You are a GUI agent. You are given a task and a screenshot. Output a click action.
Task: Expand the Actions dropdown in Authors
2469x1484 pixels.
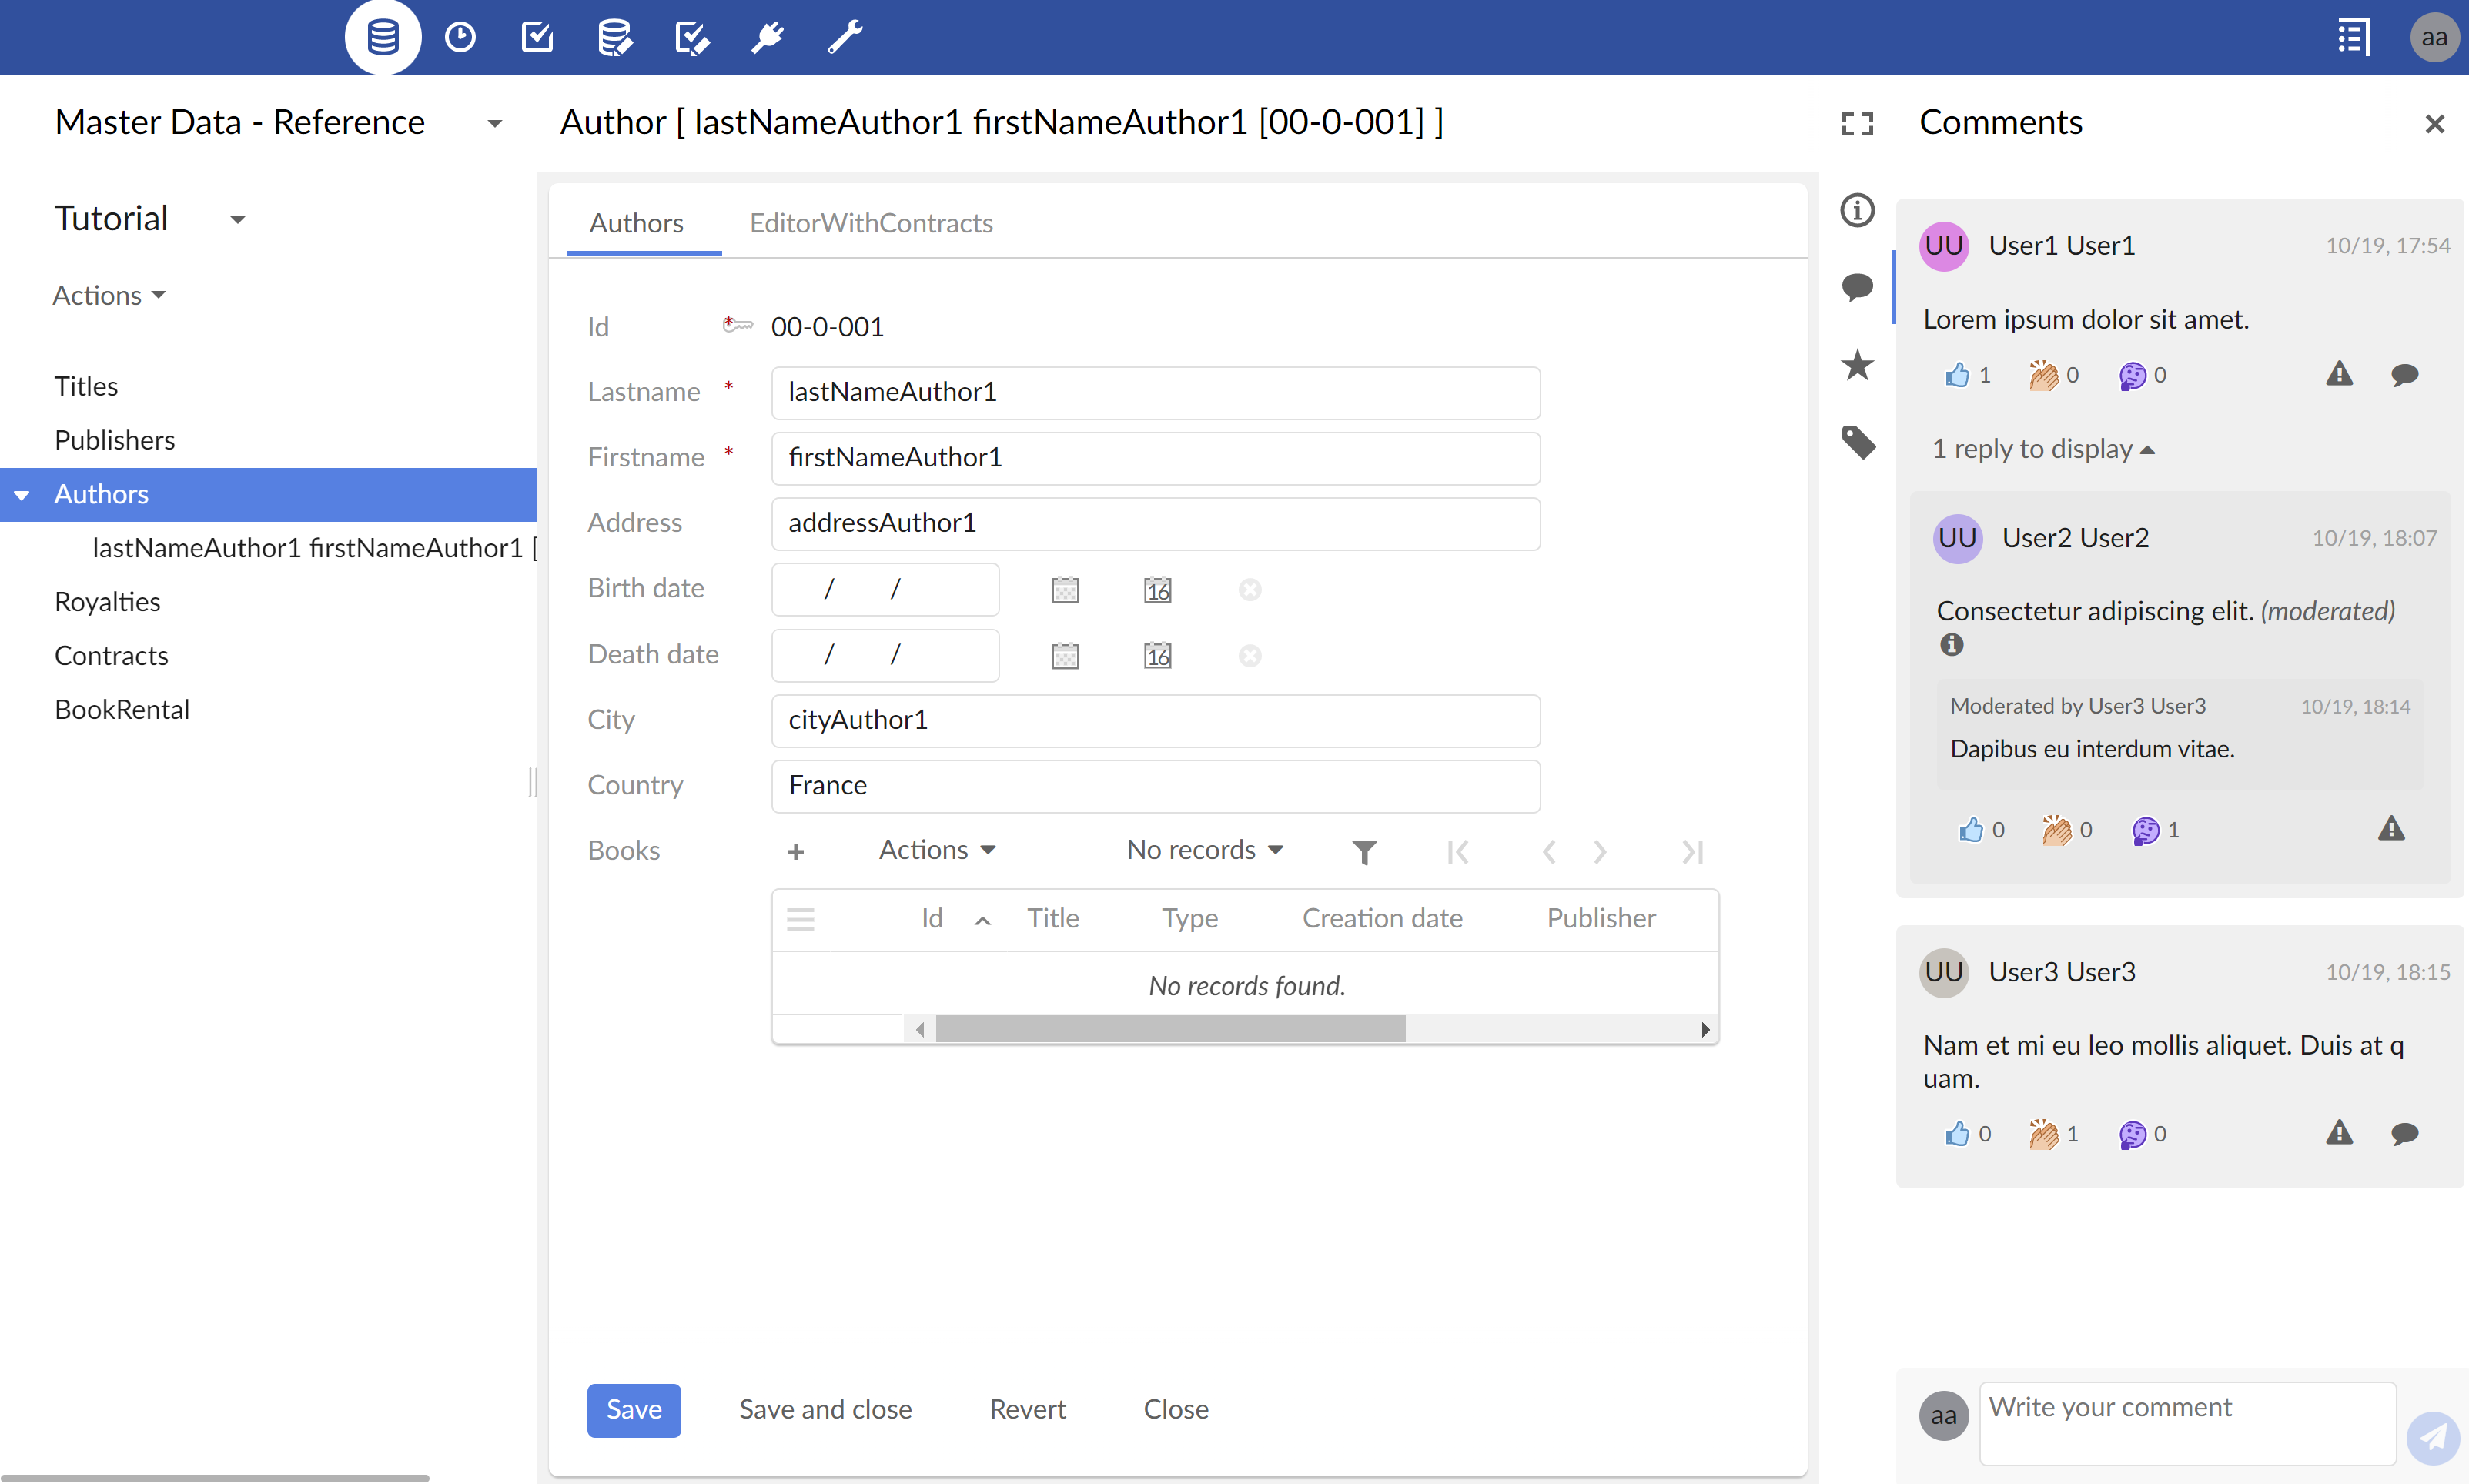[935, 851]
